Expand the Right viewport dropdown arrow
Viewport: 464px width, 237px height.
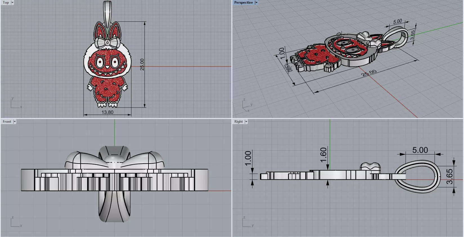(246, 122)
